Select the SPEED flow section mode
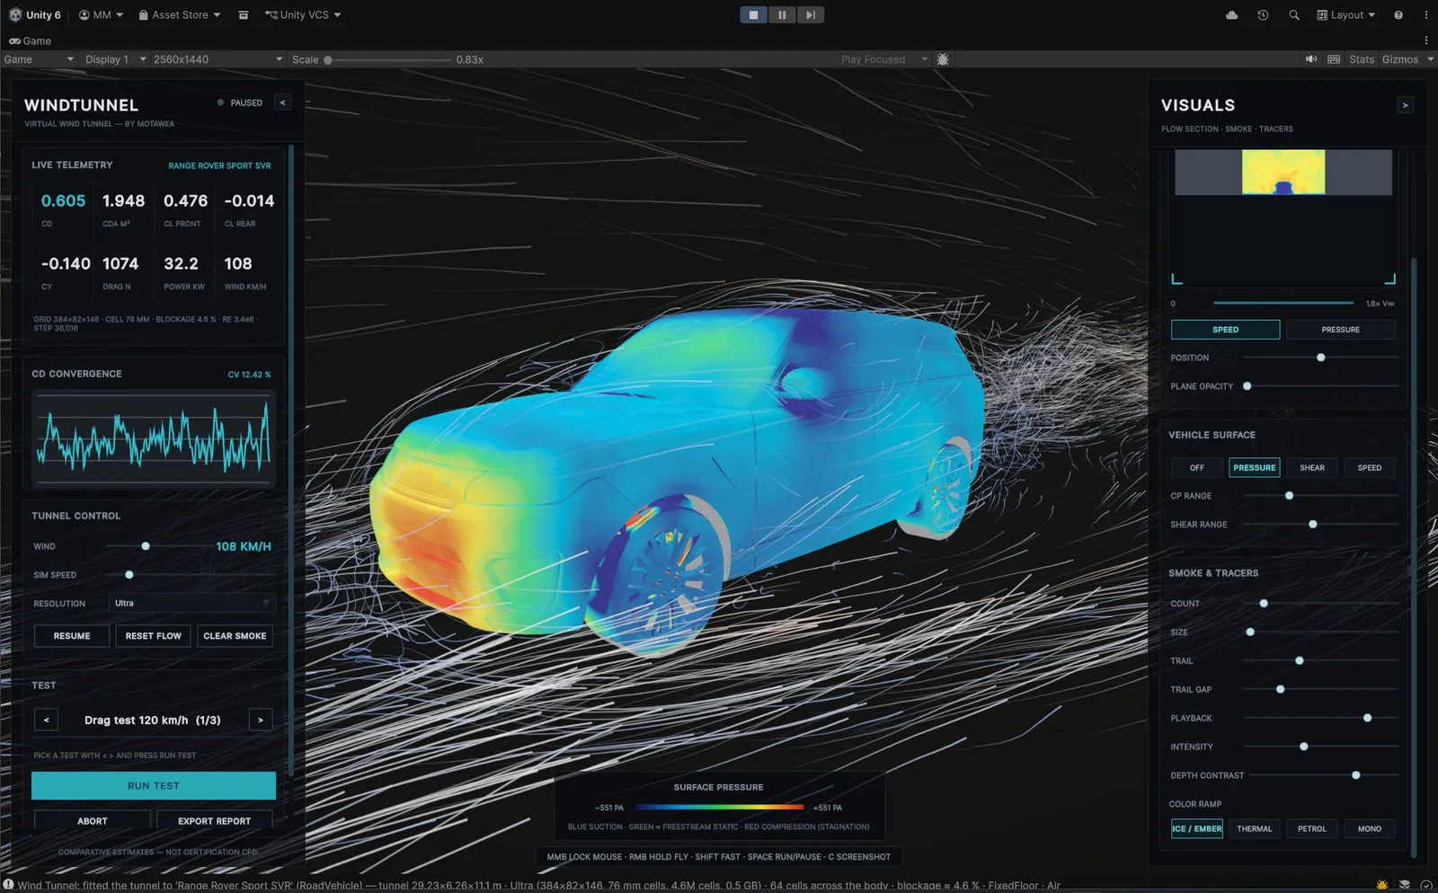The height and width of the screenshot is (893, 1438). coord(1225,330)
